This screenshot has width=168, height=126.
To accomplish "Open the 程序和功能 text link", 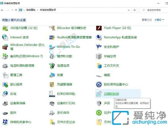I will [65, 56].
